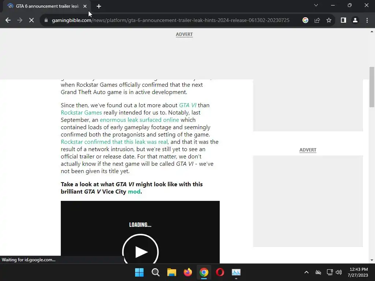Open the Chrome profile menu

(x=355, y=20)
